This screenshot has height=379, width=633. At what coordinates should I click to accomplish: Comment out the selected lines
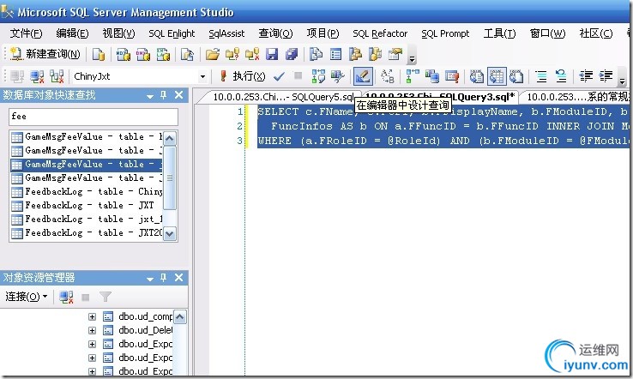click(x=541, y=76)
